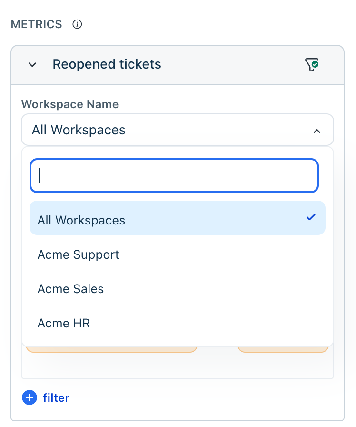Click the Reopened tickets metric title
Screen dimensions: 356x427
coord(107,64)
